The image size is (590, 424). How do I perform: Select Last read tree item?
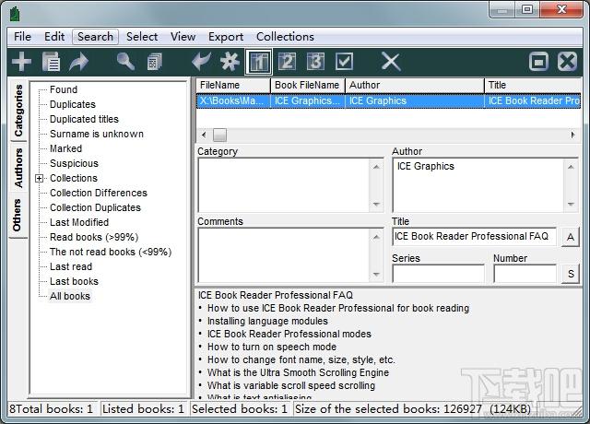(x=71, y=266)
